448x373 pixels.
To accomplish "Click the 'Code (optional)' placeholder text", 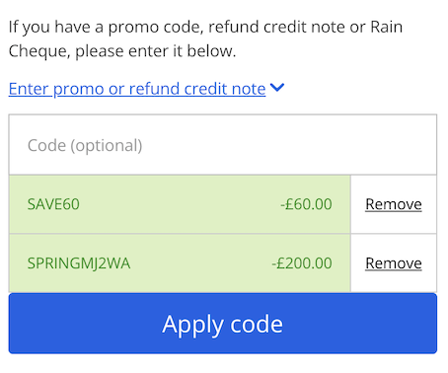I will (85, 146).
